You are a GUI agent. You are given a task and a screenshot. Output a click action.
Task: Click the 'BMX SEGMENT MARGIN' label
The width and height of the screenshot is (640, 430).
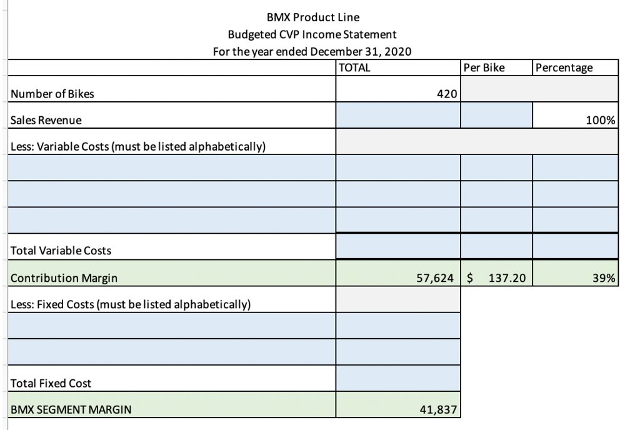coord(172,404)
